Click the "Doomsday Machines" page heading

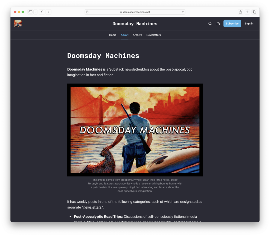coord(103,55)
